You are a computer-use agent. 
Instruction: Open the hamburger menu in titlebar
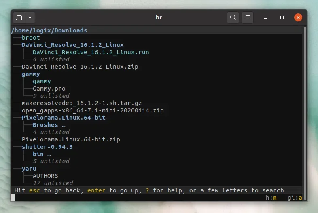pyautogui.click(x=248, y=17)
